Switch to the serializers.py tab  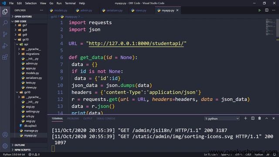click(x=114, y=10)
